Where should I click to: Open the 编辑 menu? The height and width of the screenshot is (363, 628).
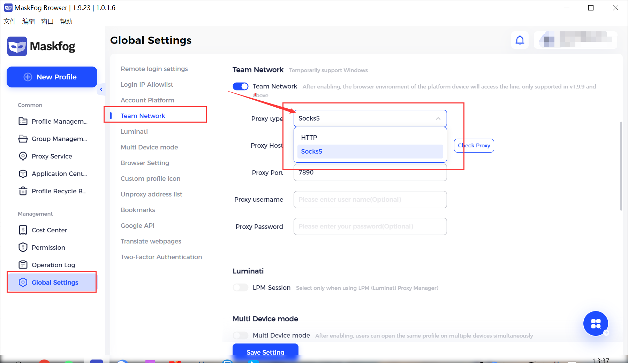tap(29, 22)
